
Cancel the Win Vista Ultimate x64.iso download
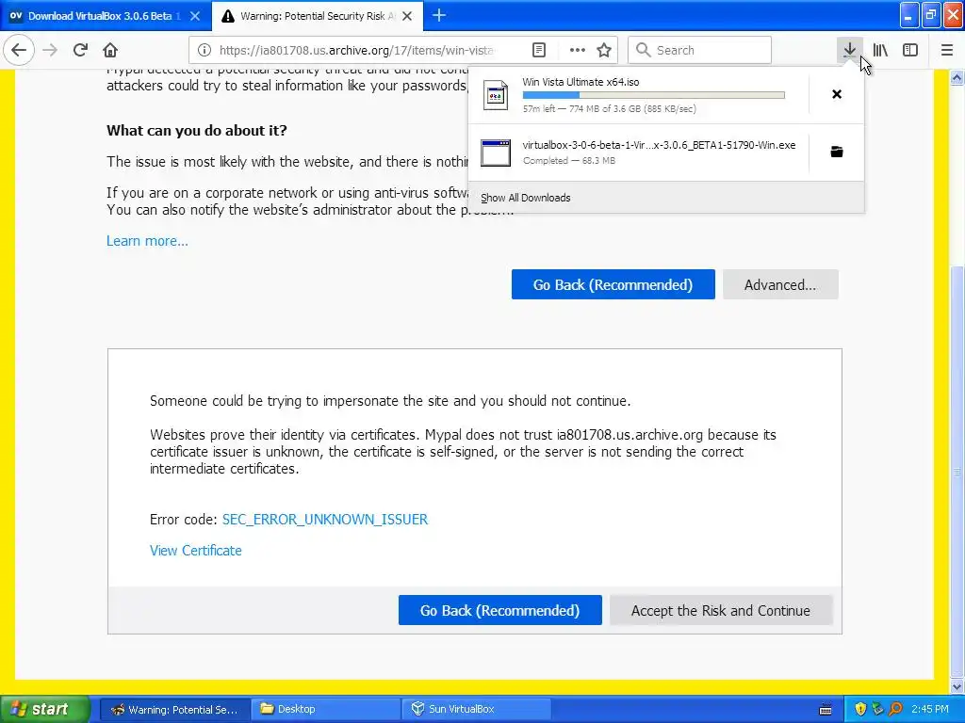pos(837,94)
